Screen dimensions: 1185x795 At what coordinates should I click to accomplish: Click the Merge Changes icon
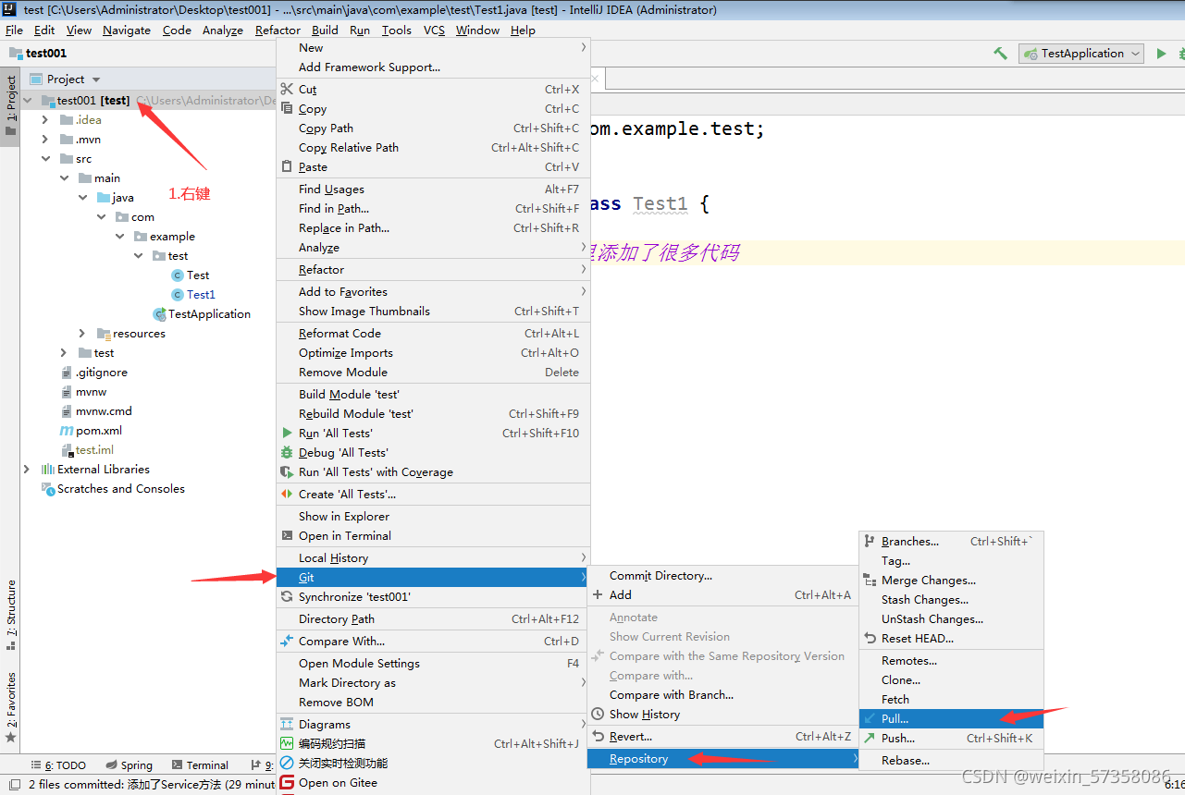click(869, 580)
